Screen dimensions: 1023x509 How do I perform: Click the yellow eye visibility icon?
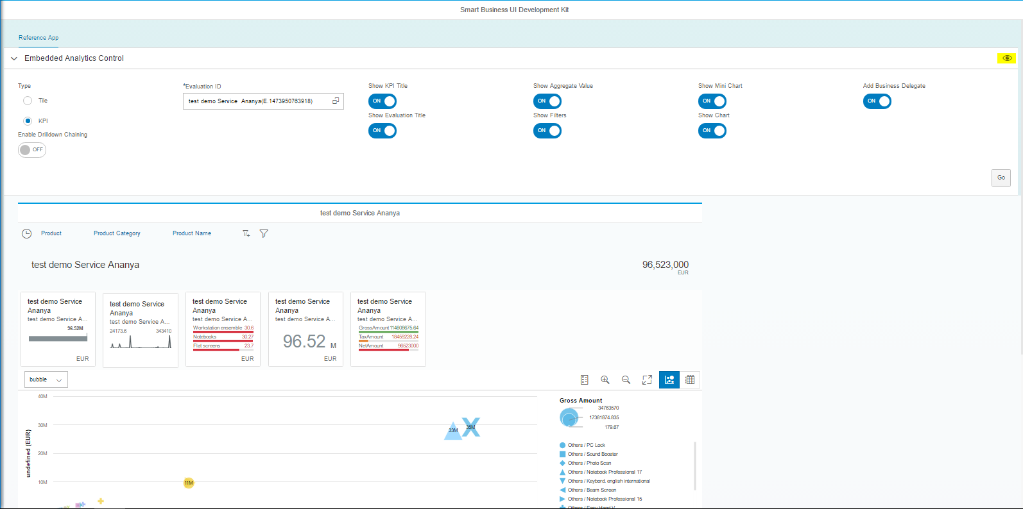click(1006, 58)
